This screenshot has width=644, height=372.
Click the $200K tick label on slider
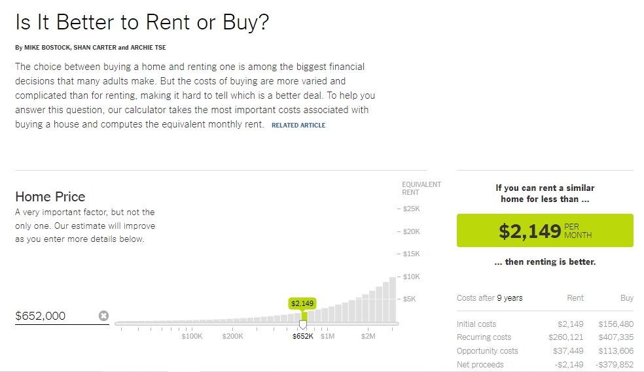232,336
